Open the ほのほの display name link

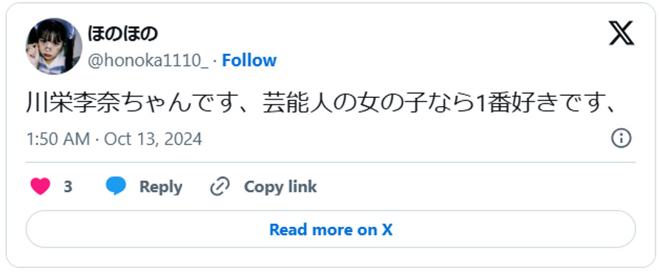tap(123, 34)
